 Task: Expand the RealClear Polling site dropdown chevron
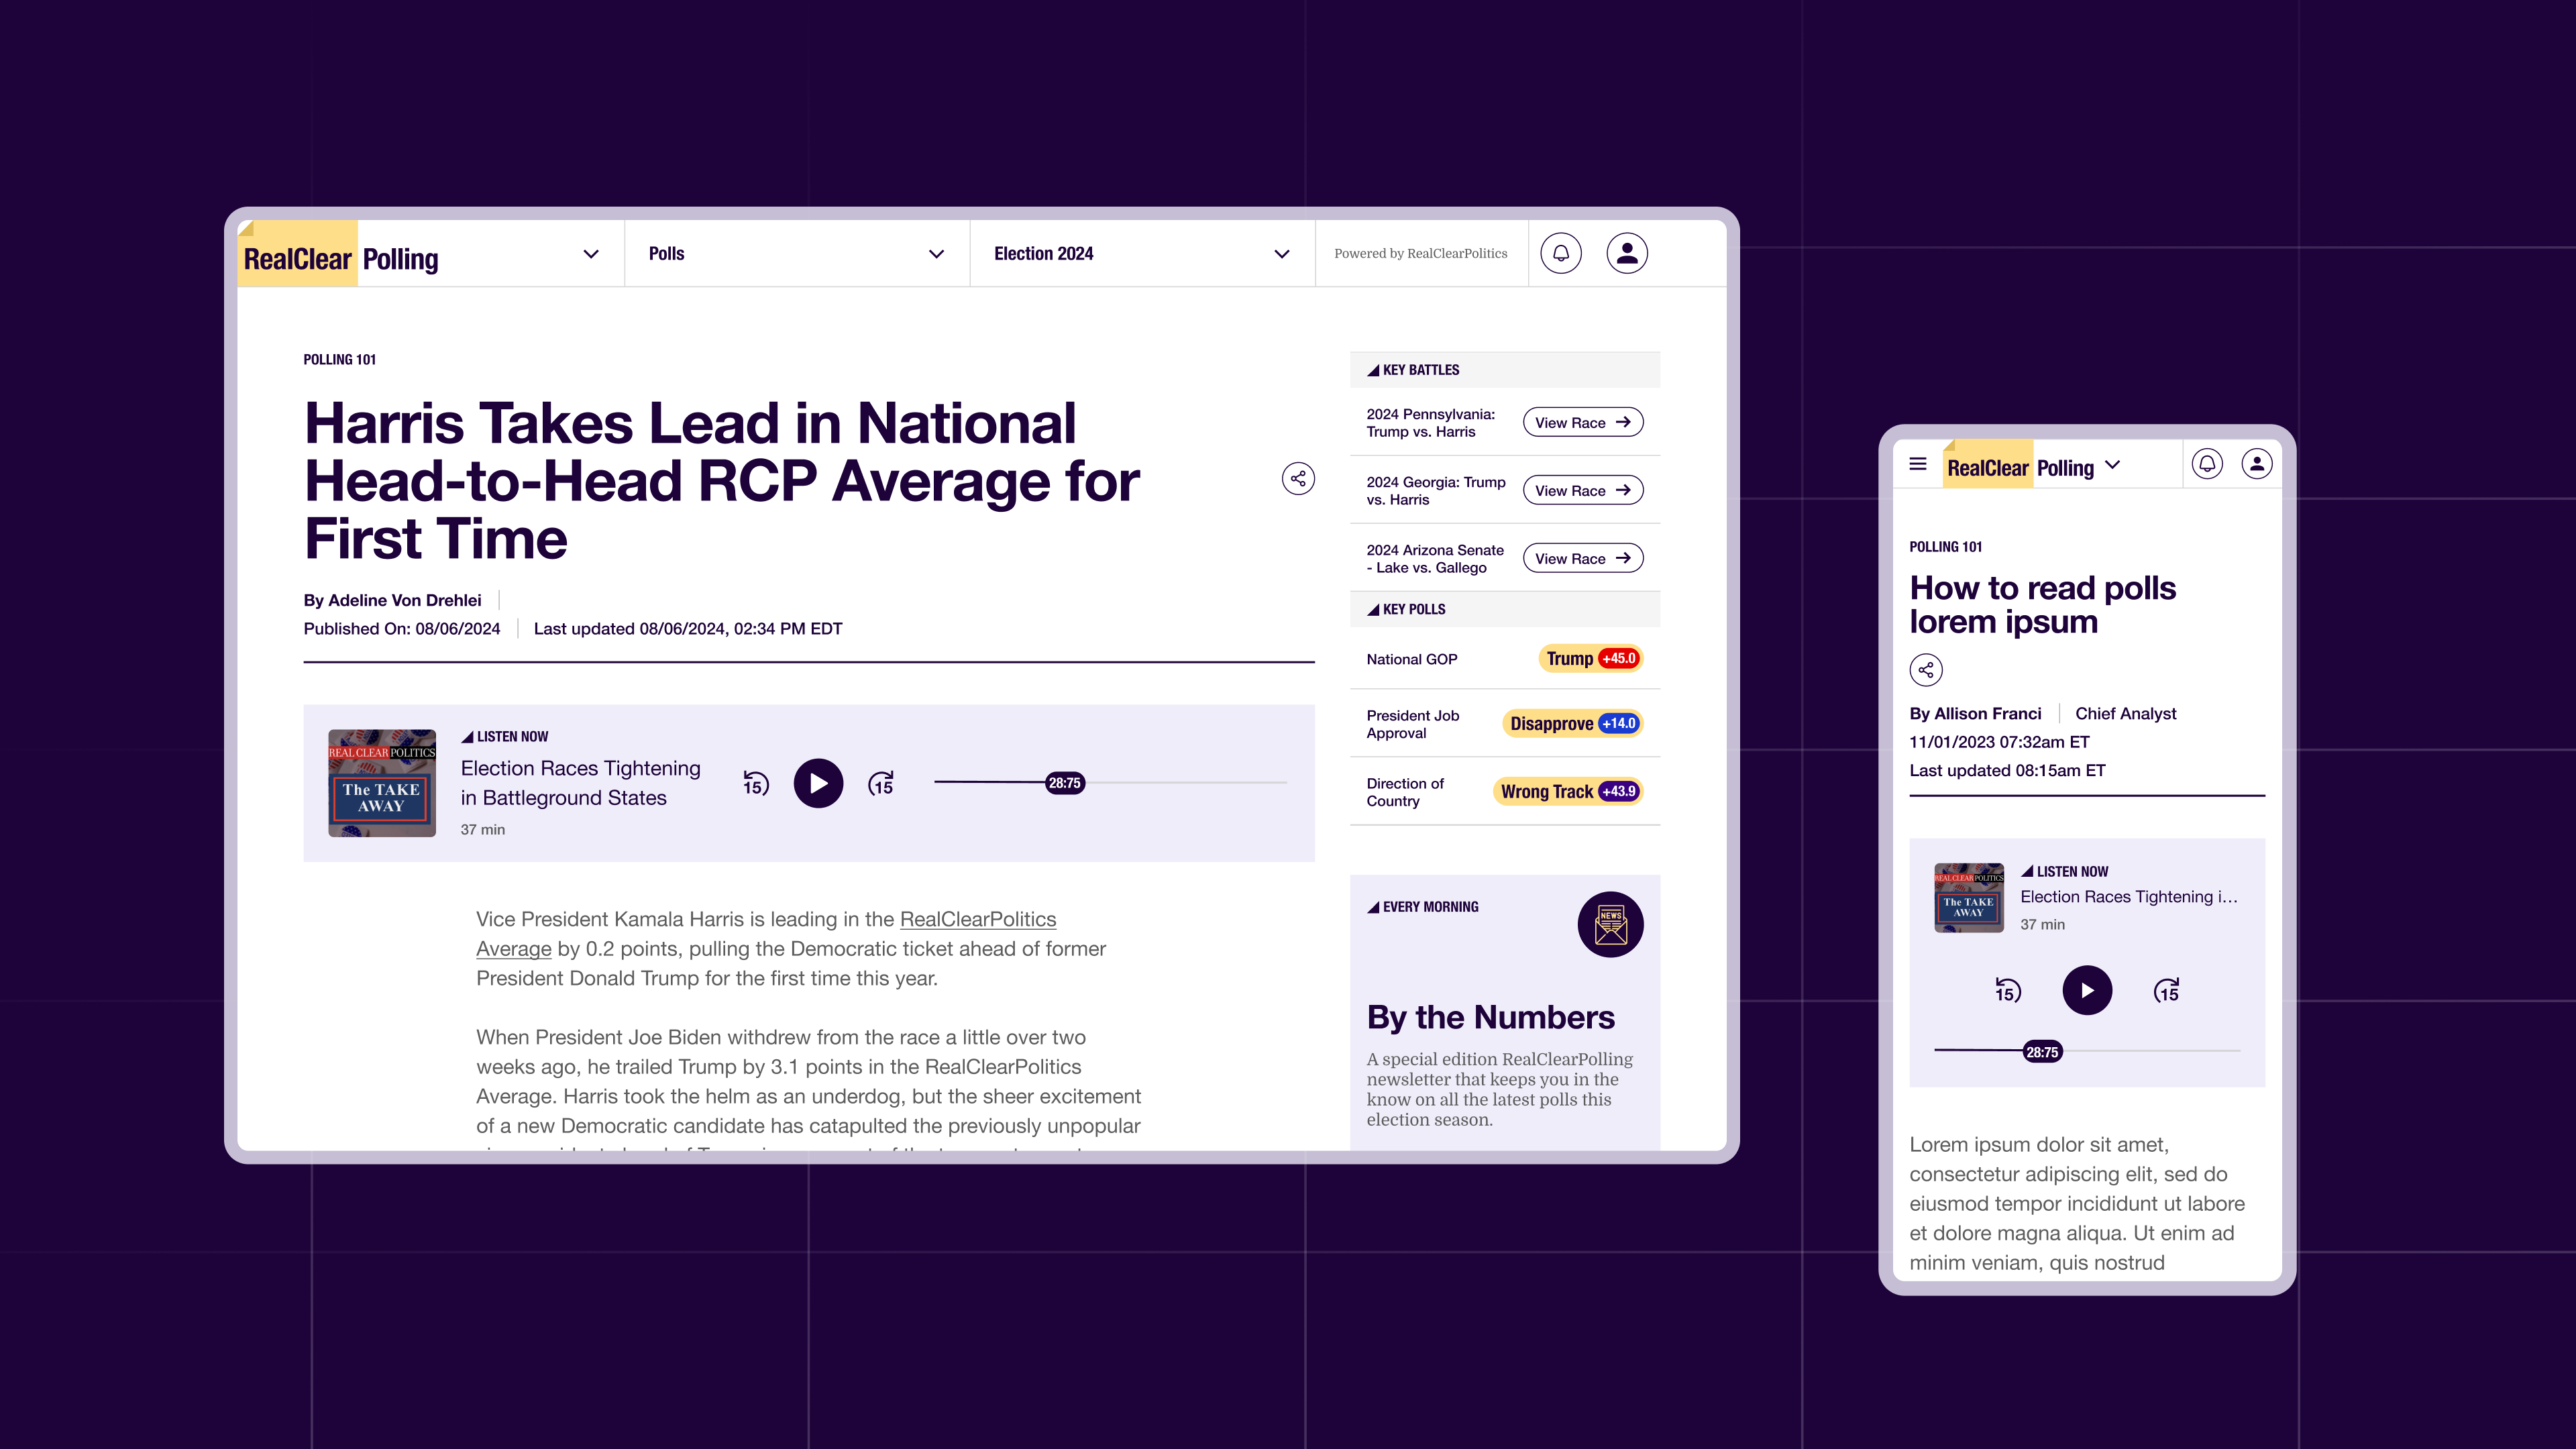pyautogui.click(x=591, y=254)
